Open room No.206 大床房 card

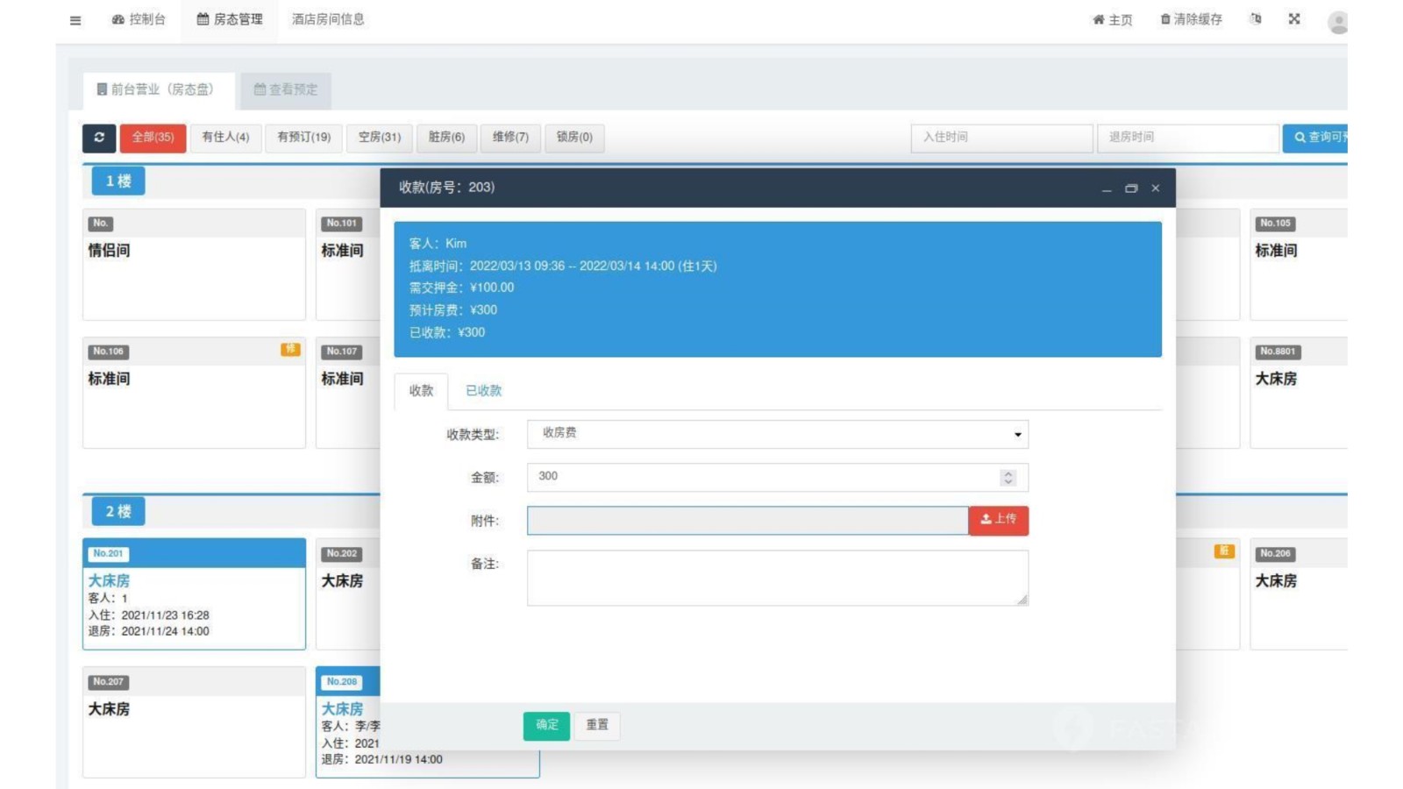[1299, 594]
